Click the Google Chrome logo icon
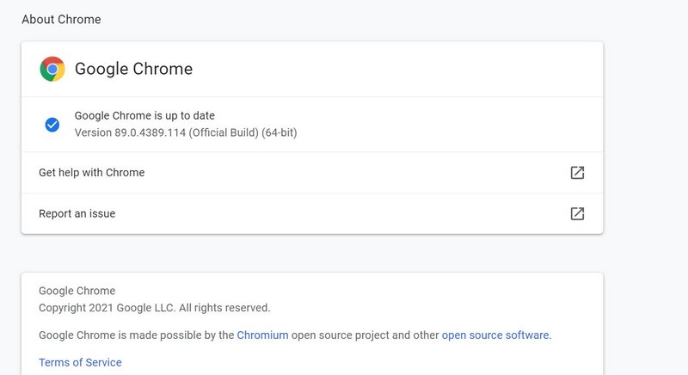Viewport: 688px width, 375px height. (x=52, y=69)
